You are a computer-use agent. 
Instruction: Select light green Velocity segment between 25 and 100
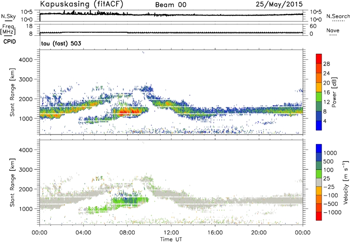point(319,174)
